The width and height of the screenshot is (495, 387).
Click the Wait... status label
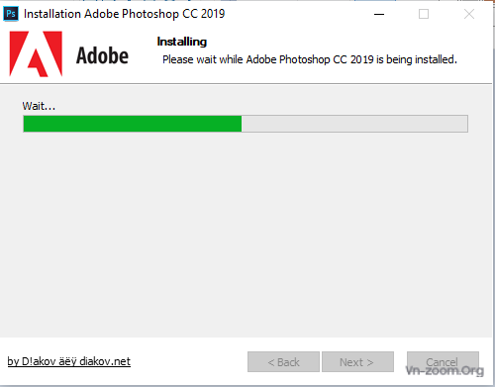(39, 106)
